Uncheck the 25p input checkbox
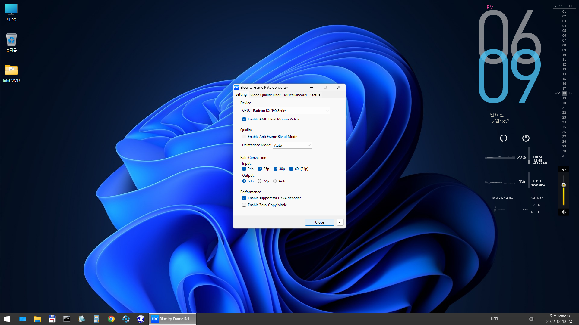 point(260,169)
